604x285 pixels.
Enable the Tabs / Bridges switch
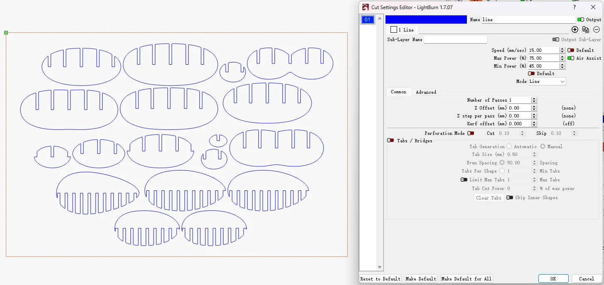click(x=391, y=141)
